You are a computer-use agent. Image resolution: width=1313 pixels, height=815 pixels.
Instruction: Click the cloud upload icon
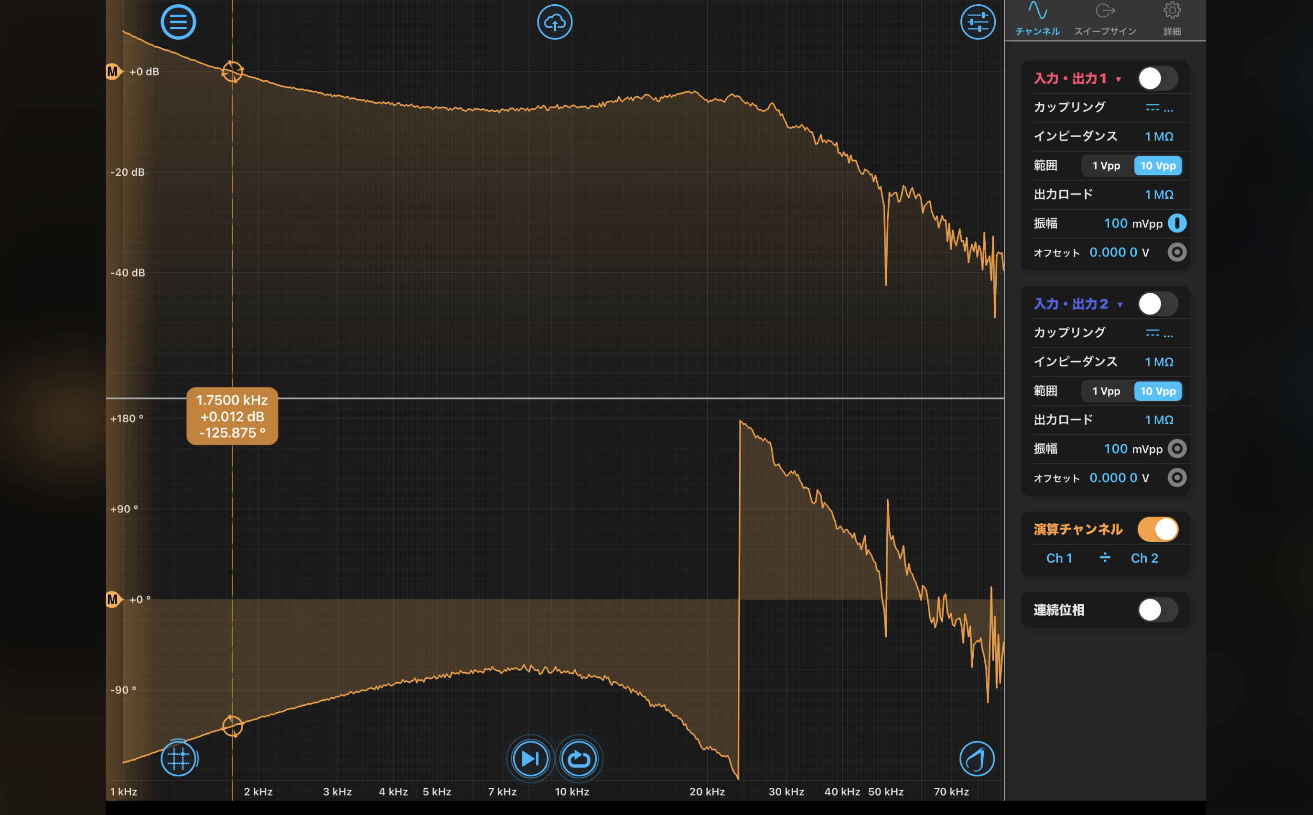[x=554, y=22]
